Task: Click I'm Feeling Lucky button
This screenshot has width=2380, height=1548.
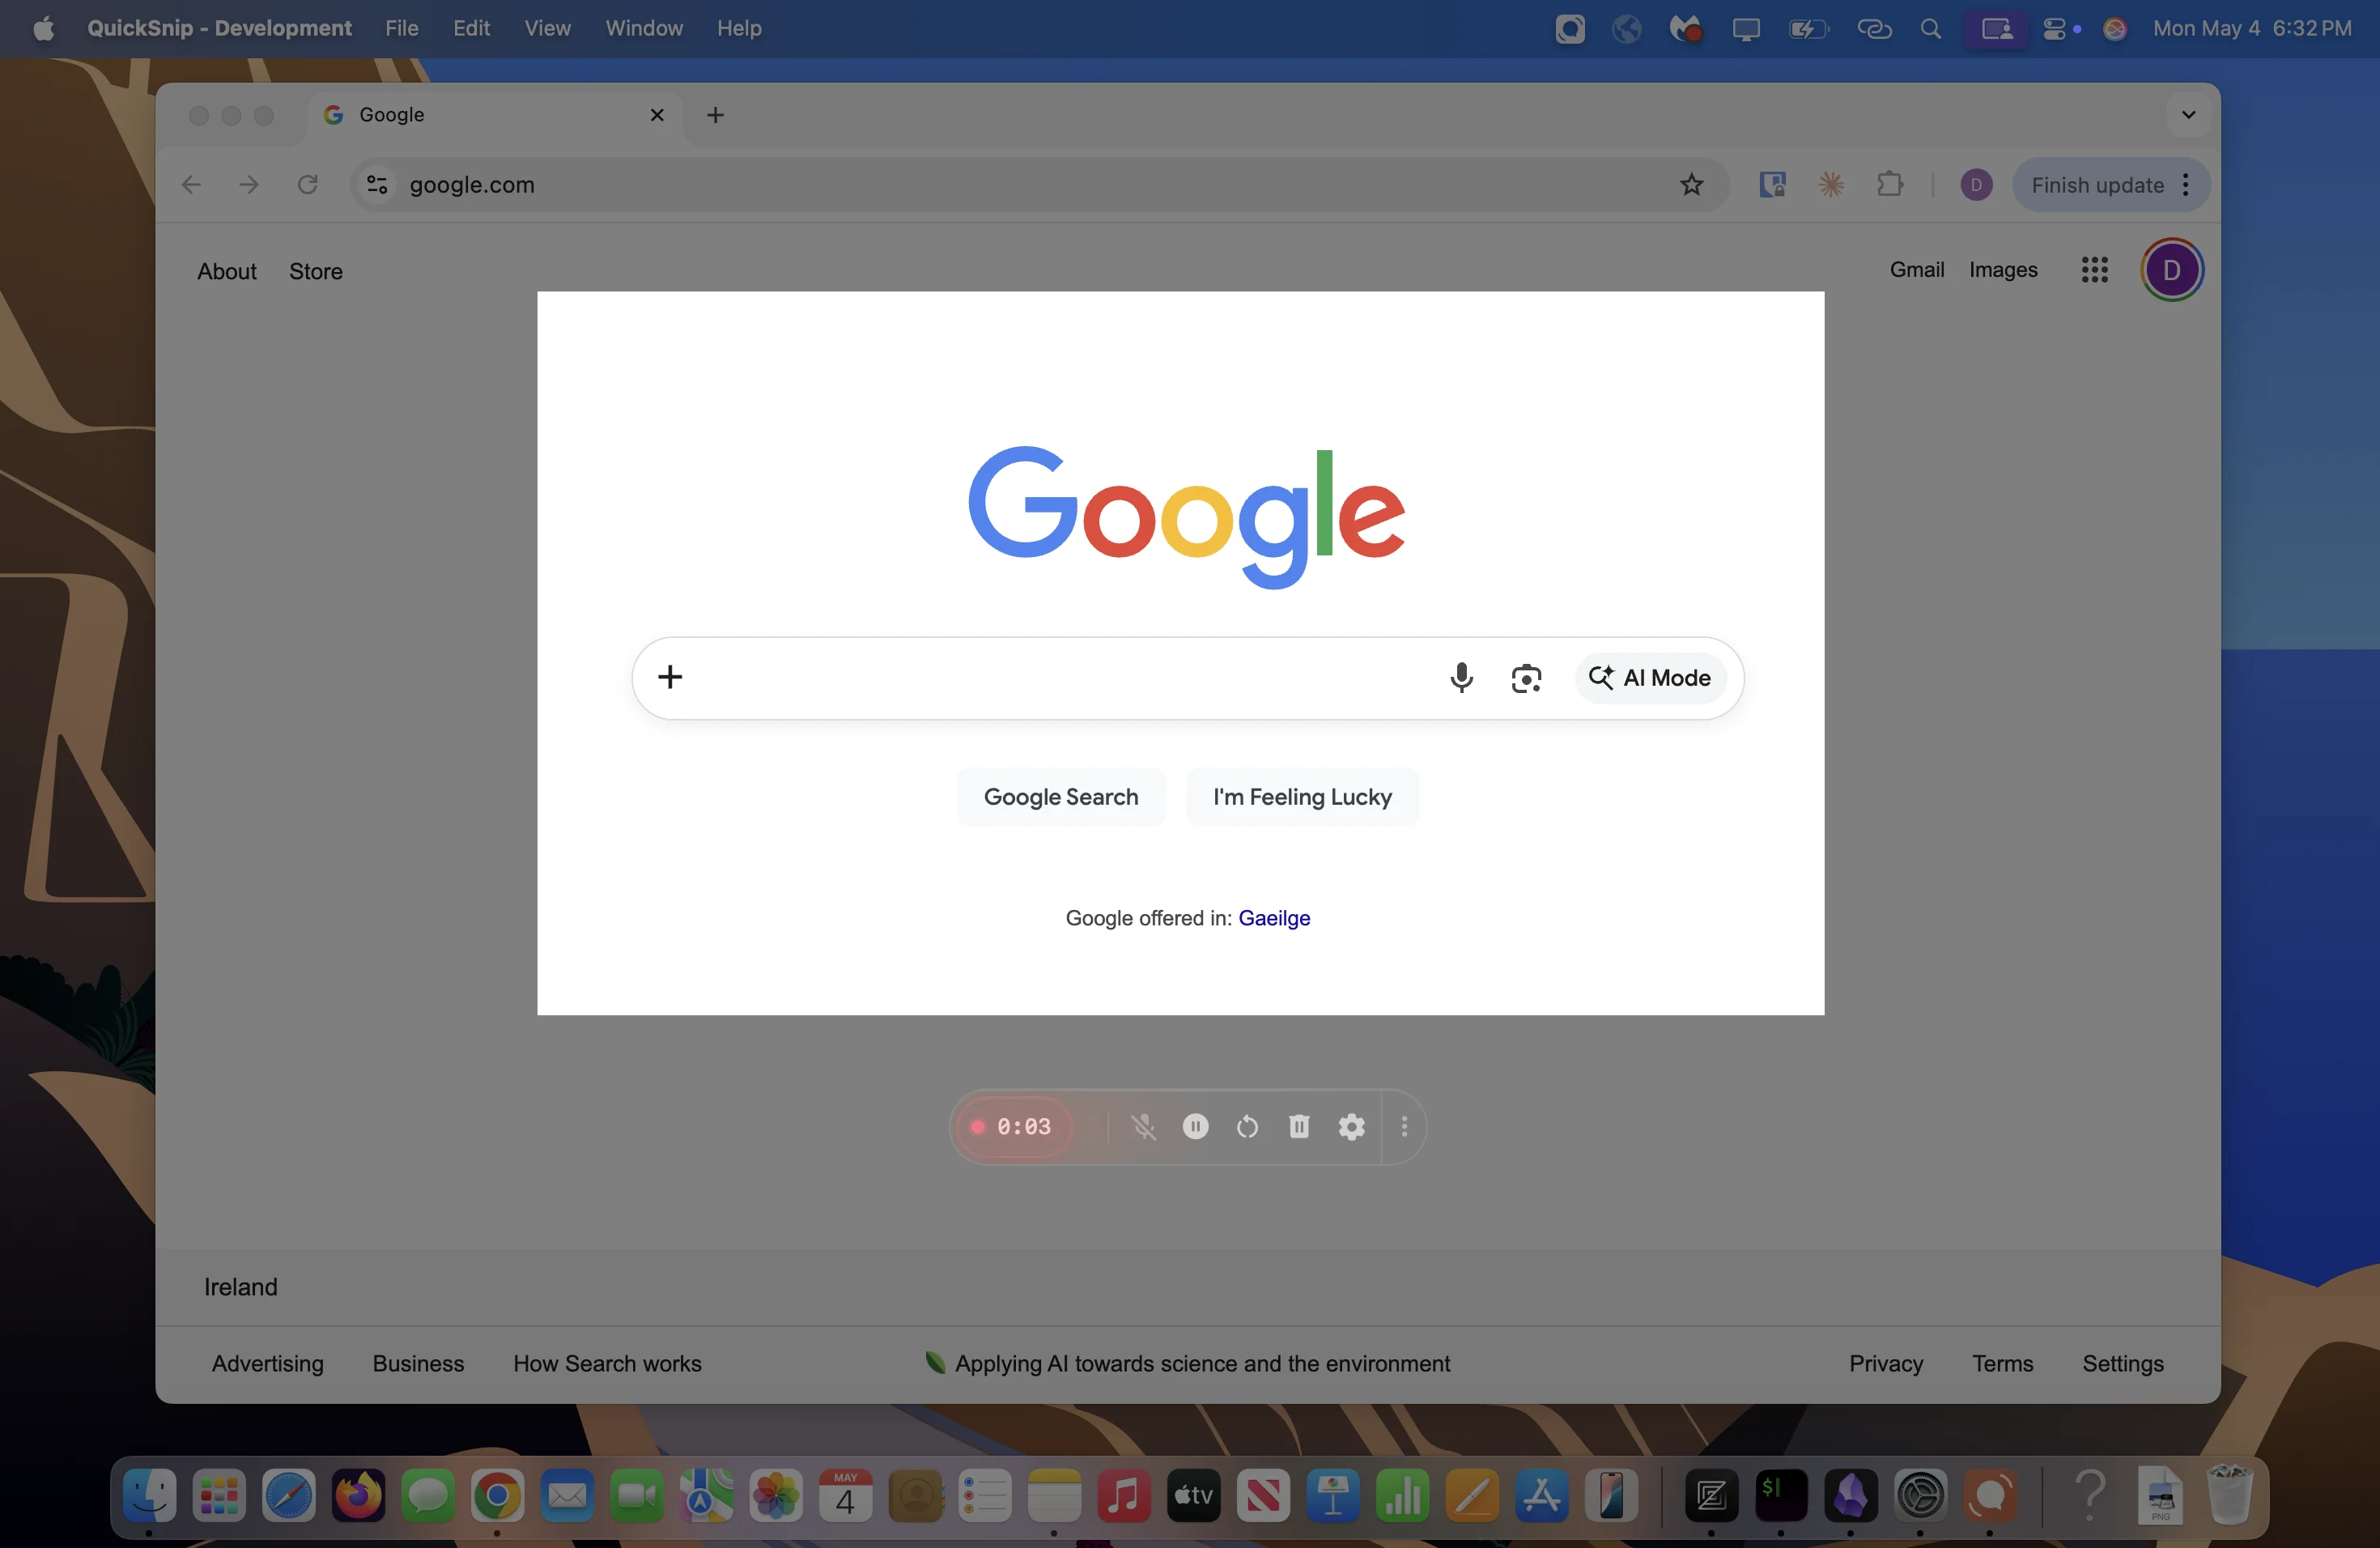Action: (1302, 797)
